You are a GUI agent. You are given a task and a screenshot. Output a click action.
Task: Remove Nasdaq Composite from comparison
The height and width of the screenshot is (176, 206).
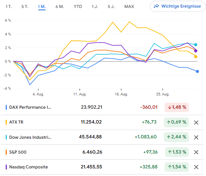(196, 167)
